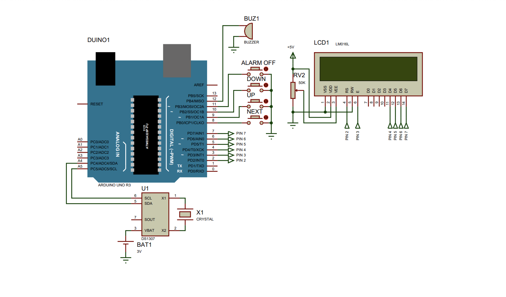Click the PB5/SCK pin label
Image resolution: width=506 pixels, height=297 pixels.
click(196, 96)
